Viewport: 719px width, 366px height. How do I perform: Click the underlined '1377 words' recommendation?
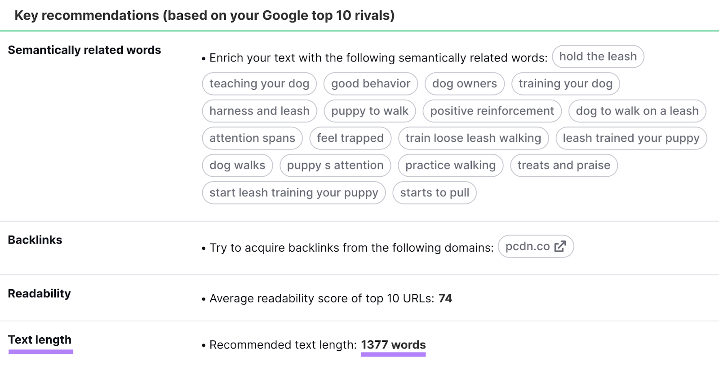point(393,345)
